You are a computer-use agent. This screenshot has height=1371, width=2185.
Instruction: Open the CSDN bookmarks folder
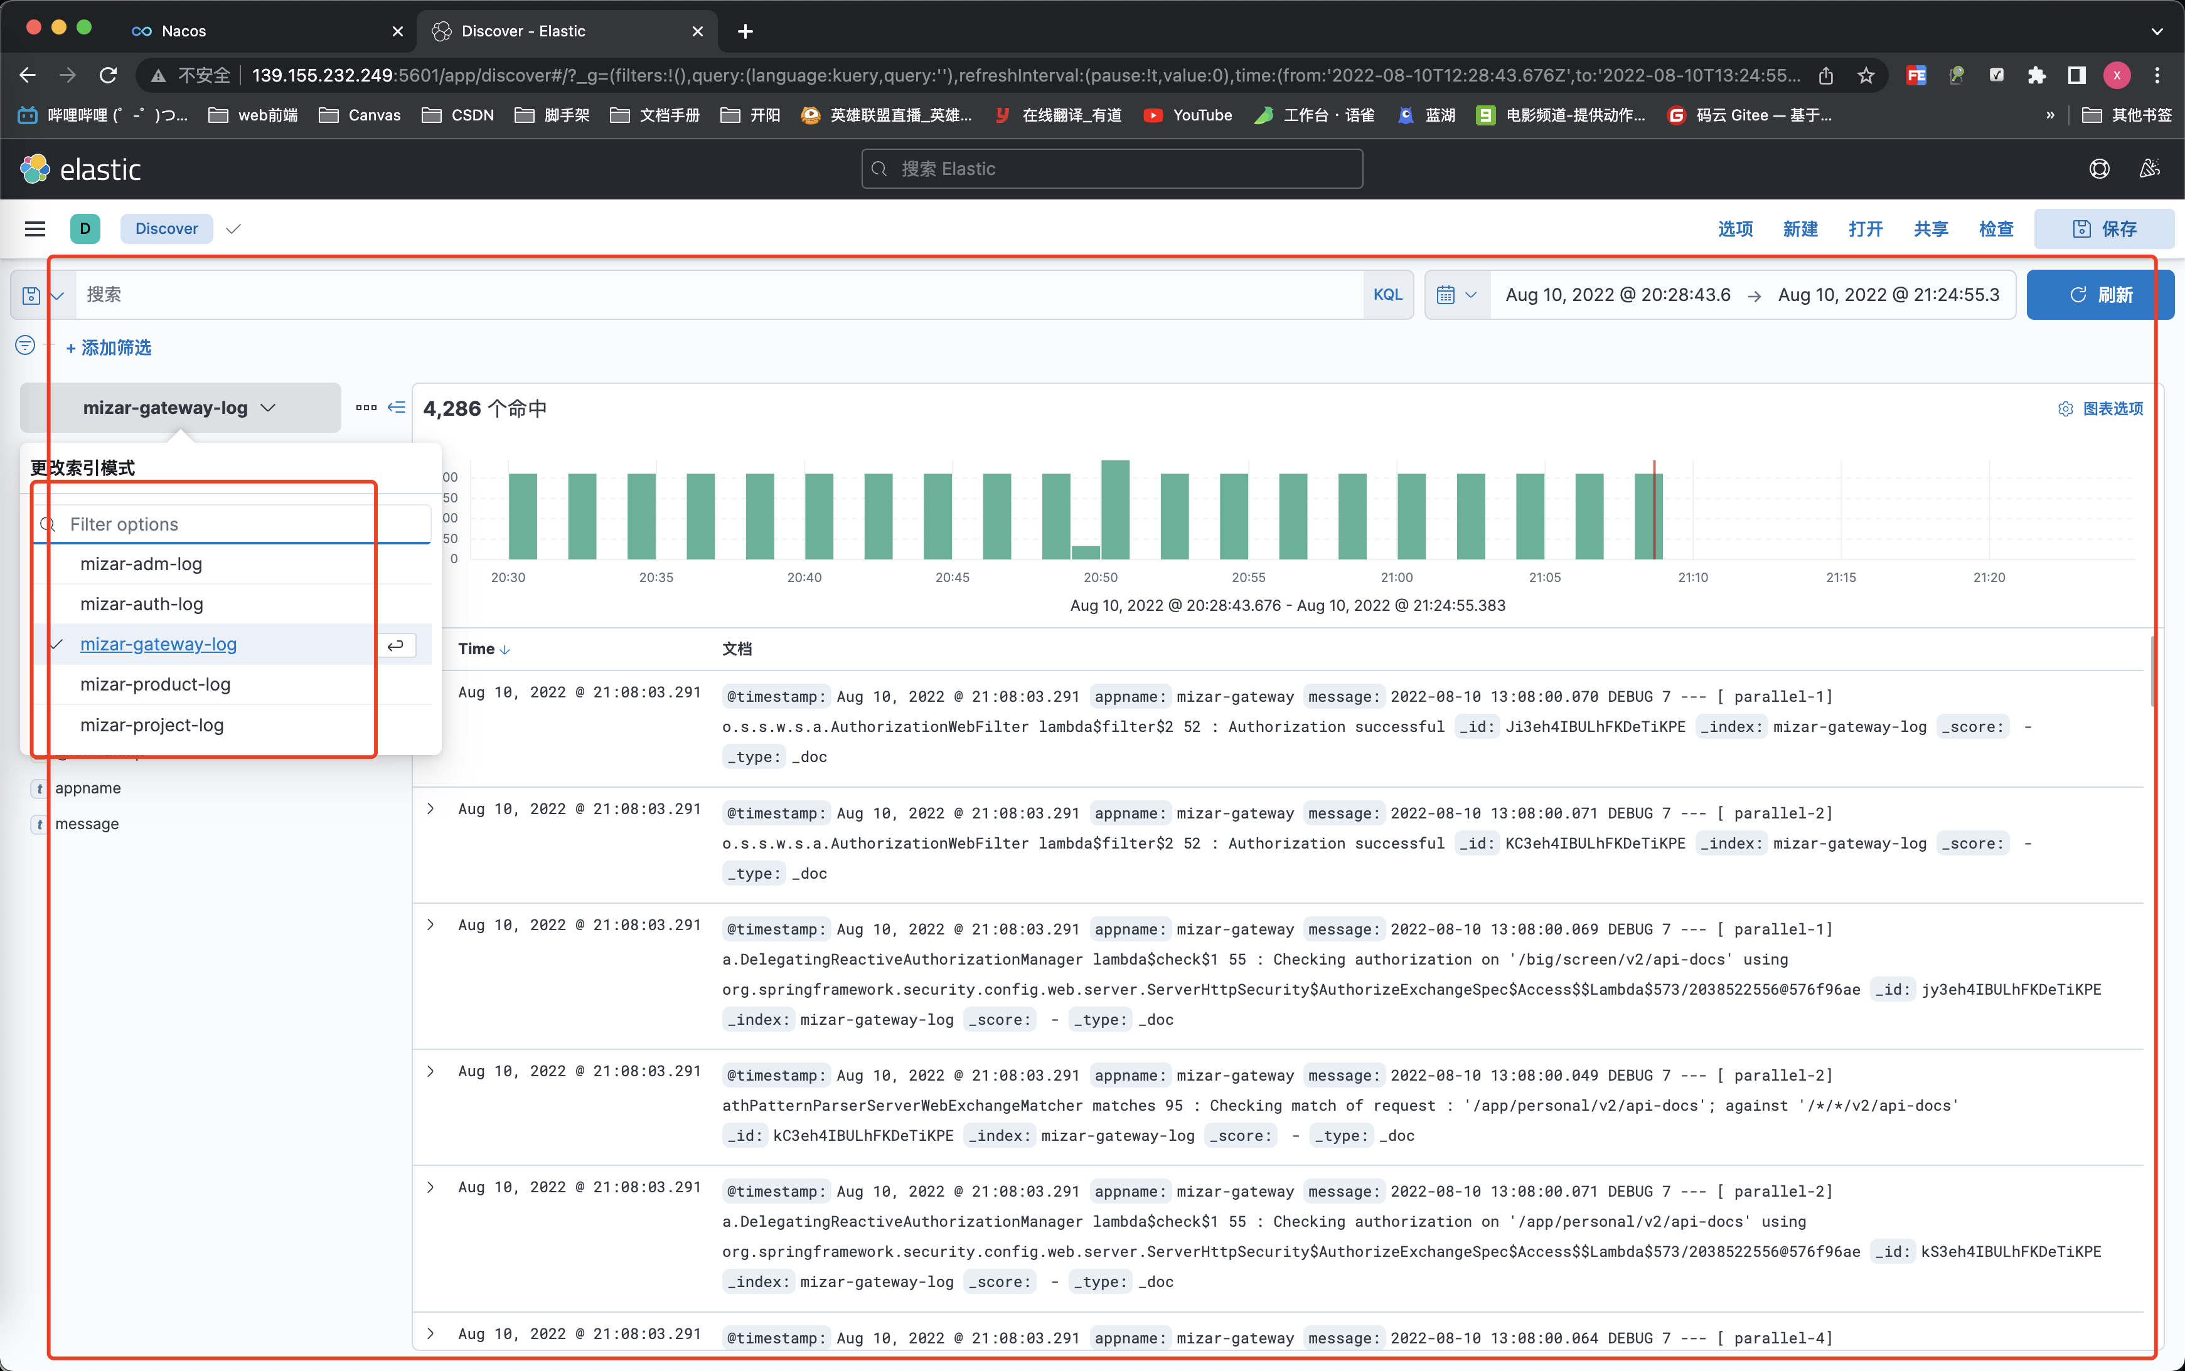458,115
